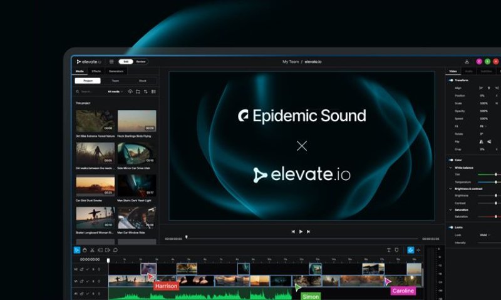Open the Audio properties tab

468,71
